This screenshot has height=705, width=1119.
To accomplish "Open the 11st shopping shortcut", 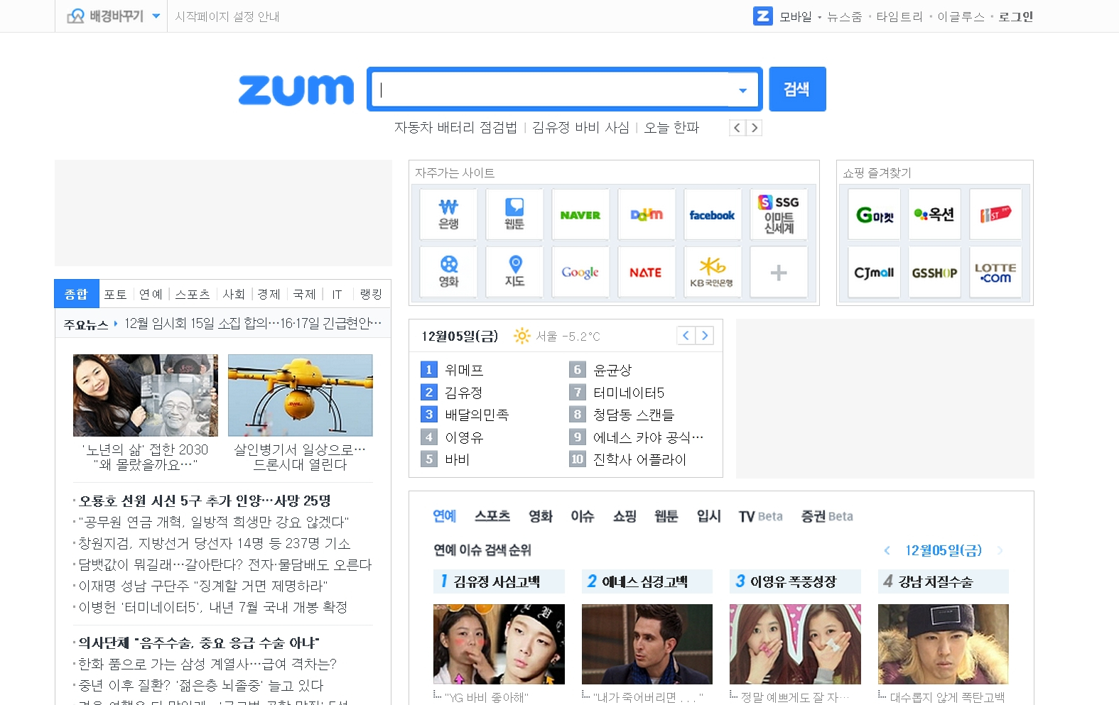I will pos(995,214).
